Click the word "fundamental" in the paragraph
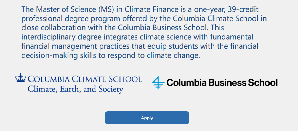This screenshot has width=298, height=131. point(233,37)
